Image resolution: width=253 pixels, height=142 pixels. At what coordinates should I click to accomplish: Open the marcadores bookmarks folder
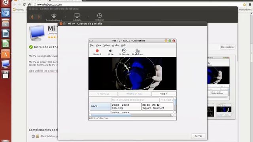[245, 9]
